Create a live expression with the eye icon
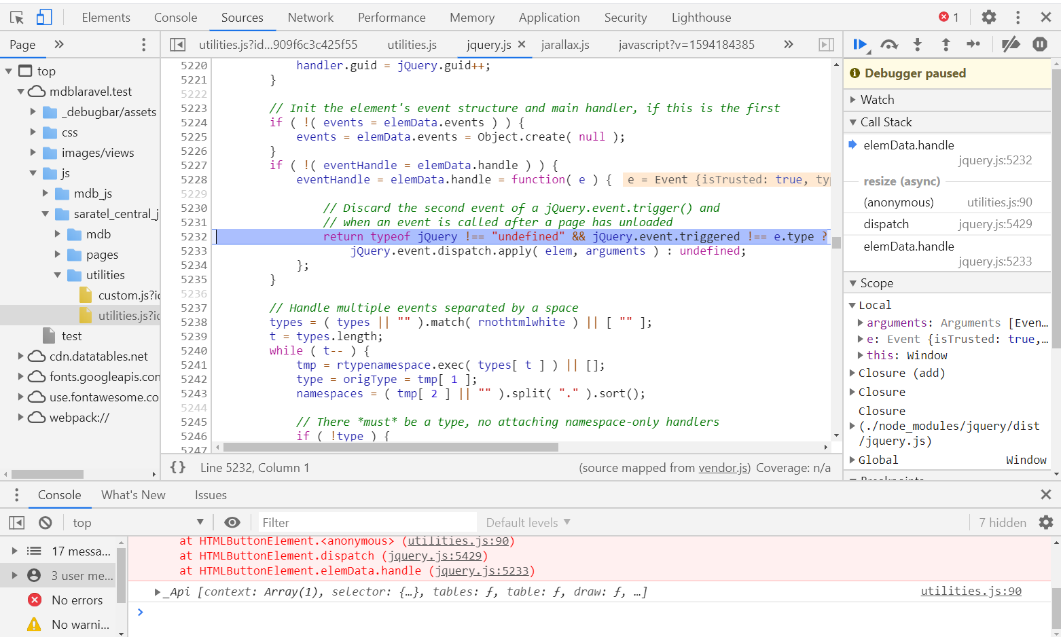The image size is (1061, 637). 232,522
